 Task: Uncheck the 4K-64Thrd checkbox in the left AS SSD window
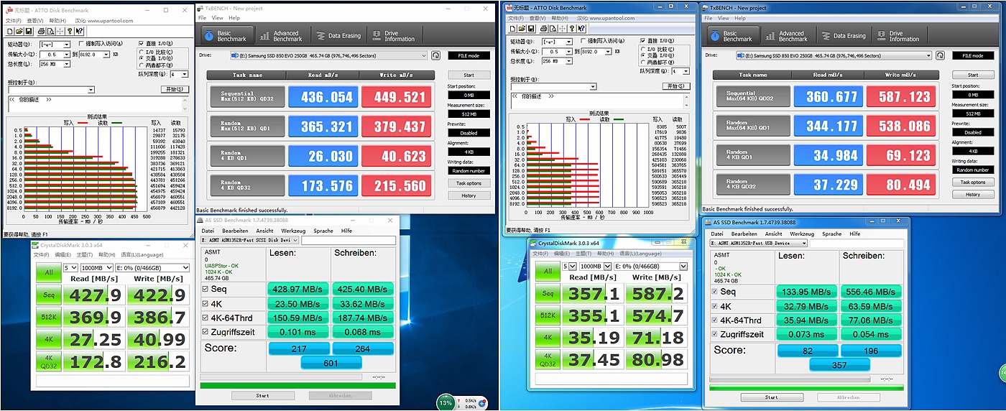(x=205, y=318)
